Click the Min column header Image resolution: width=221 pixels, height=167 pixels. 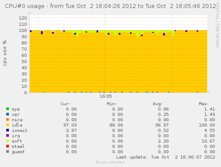click(x=112, y=104)
